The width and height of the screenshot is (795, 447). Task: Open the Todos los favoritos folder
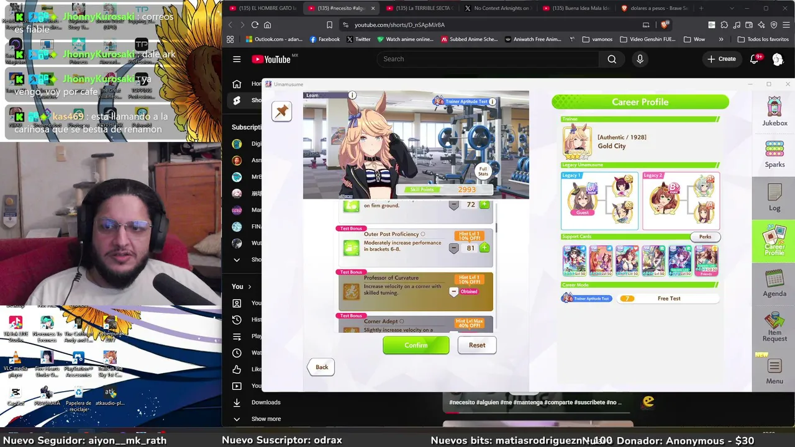763,39
